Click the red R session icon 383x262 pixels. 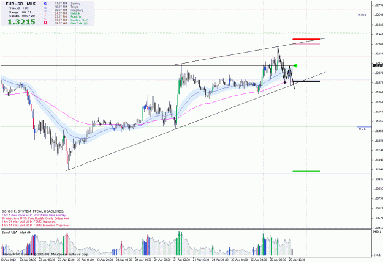click(45, 23)
